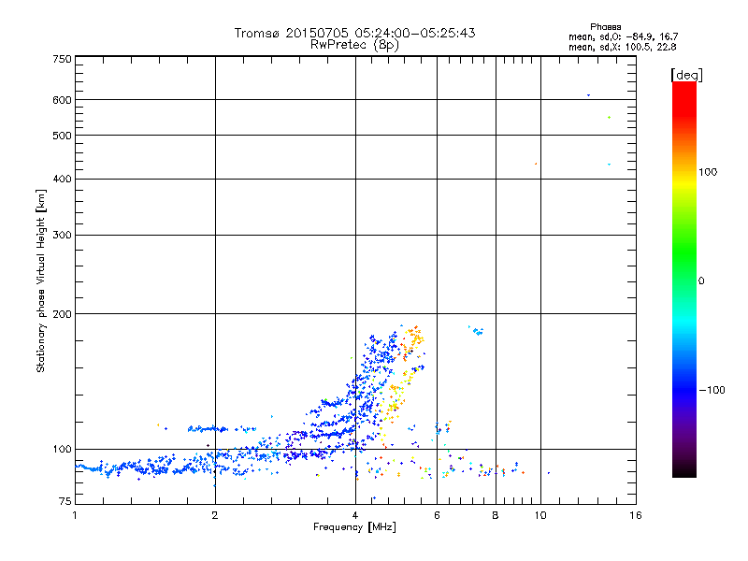Click the '75' y-axis label
Viewport: 748px width, 561px height.
65,501
